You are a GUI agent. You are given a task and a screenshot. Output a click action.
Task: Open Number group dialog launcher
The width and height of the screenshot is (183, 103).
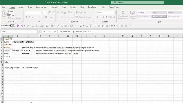point(116,22)
